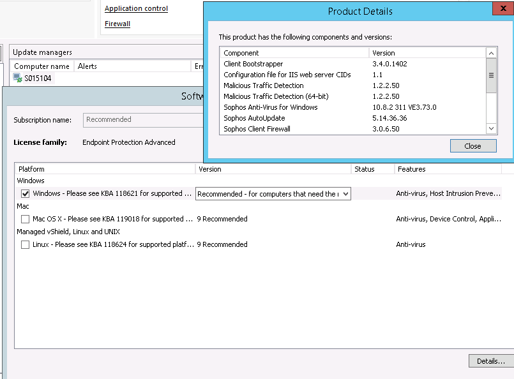Sort by the Component column header
This screenshot has height=379, width=514.
click(x=294, y=53)
